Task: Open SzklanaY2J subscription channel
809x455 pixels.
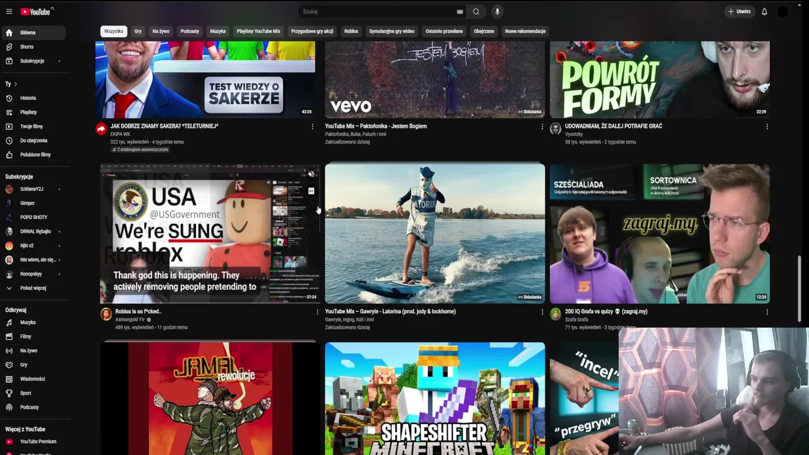Action: pyautogui.click(x=33, y=189)
